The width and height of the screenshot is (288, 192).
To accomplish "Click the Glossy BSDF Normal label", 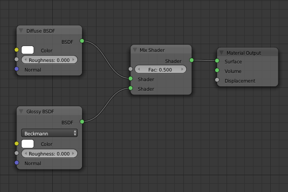I will coord(33,163).
